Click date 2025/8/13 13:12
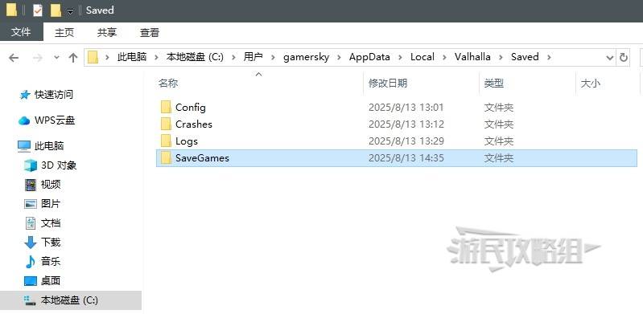The image size is (643, 314). pyautogui.click(x=406, y=124)
